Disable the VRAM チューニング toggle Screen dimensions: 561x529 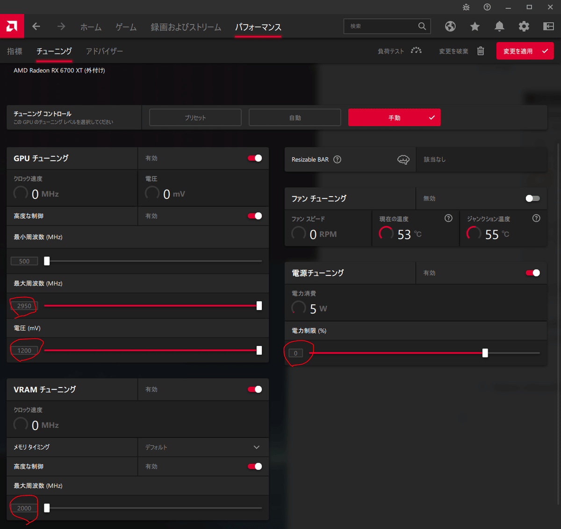pyautogui.click(x=255, y=389)
